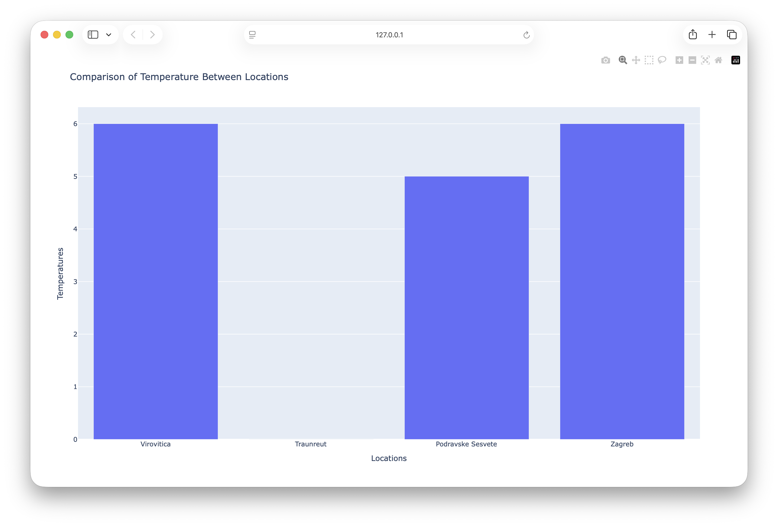
Task: Open Plotly website via the logo icon
Action: pos(735,60)
